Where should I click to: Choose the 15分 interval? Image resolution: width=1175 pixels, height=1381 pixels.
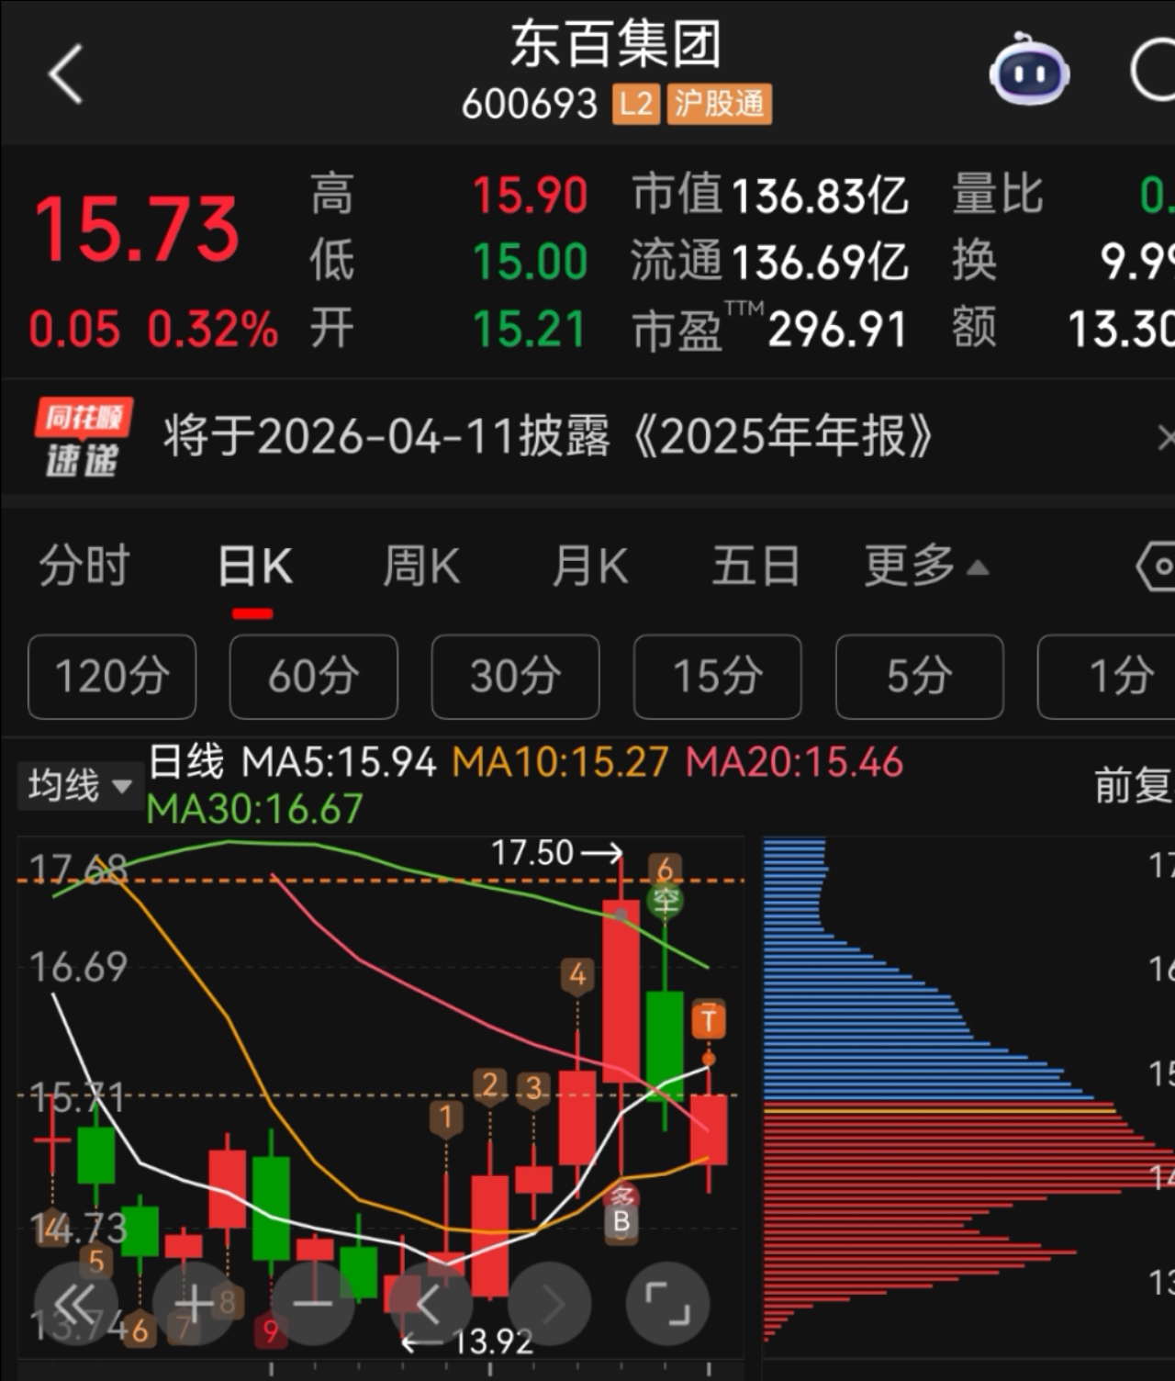click(718, 677)
